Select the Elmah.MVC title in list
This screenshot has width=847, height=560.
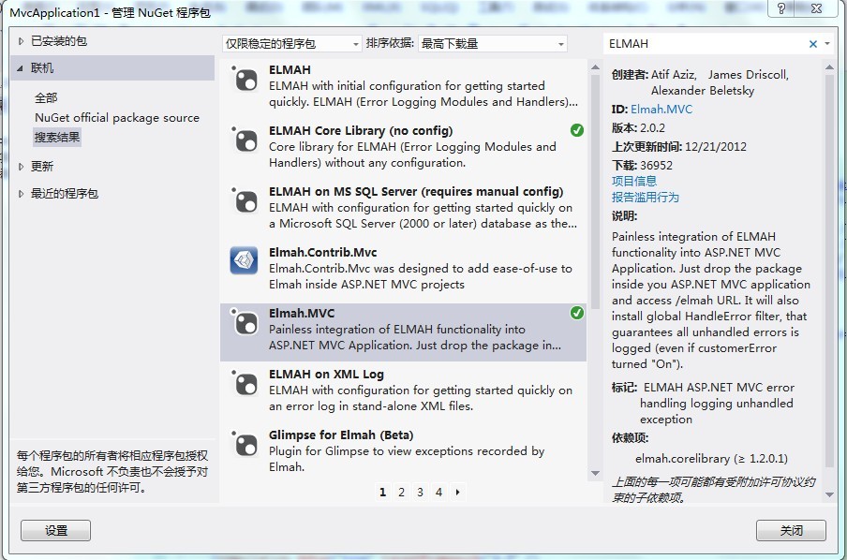[x=302, y=313]
